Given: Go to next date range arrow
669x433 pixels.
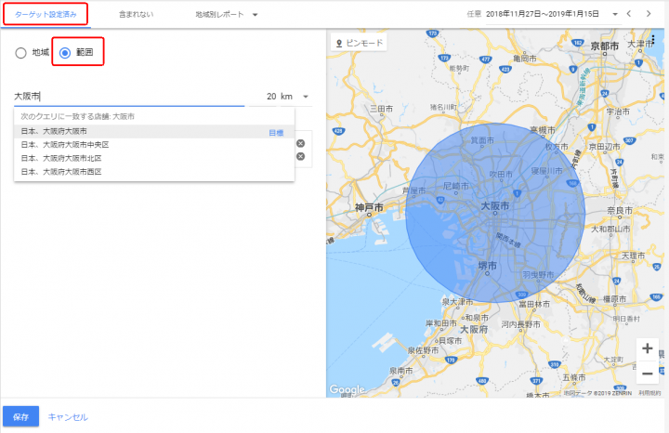Looking at the screenshot, I should point(649,14).
